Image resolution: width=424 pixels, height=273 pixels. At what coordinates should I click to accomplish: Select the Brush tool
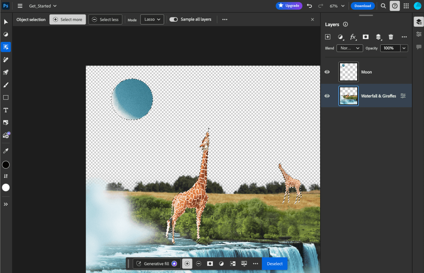6,85
